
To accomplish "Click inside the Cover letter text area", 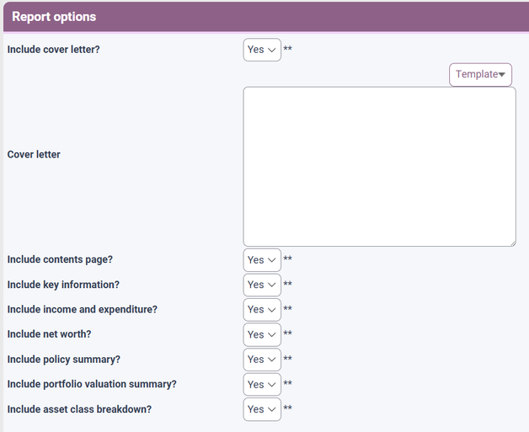I will [379, 167].
